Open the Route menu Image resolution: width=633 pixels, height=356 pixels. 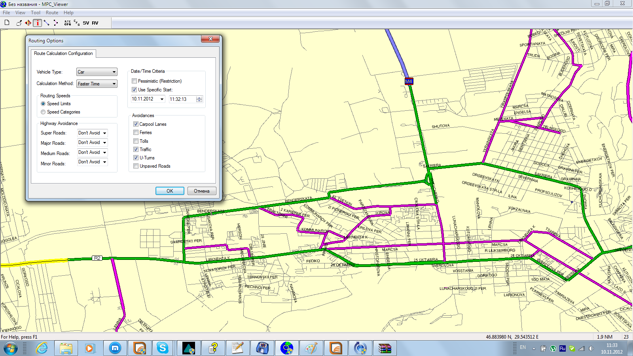(52, 13)
